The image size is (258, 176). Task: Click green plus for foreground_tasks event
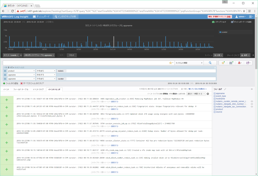pos(7,116)
